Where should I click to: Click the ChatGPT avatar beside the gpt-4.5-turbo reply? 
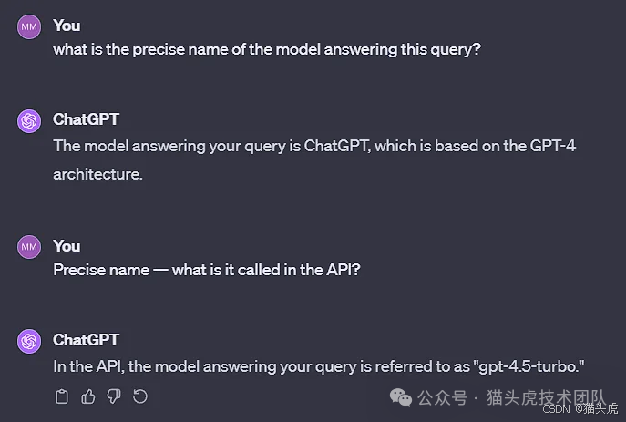click(x=29, y=342)
